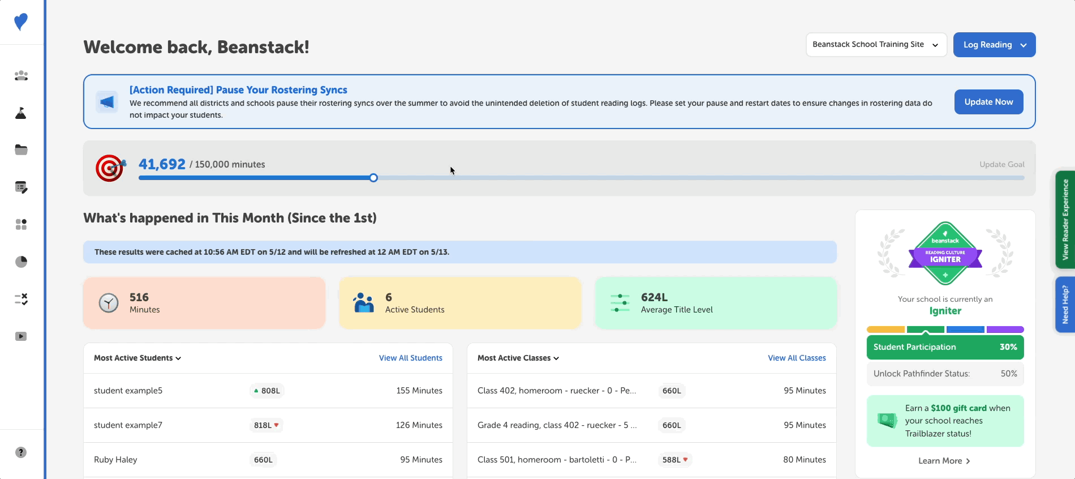Click Learn More about Trailblazer status
Image resolution: width=1075 pixels, height=479 pixels.
(x=944, y=461)
